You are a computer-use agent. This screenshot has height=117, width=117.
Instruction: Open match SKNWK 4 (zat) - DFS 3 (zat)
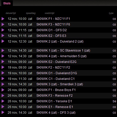pos(56,113)
